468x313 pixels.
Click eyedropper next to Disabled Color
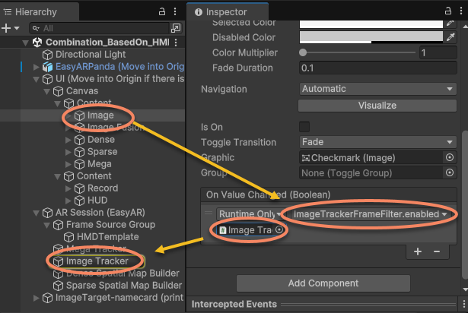click(x=450, y=38)
